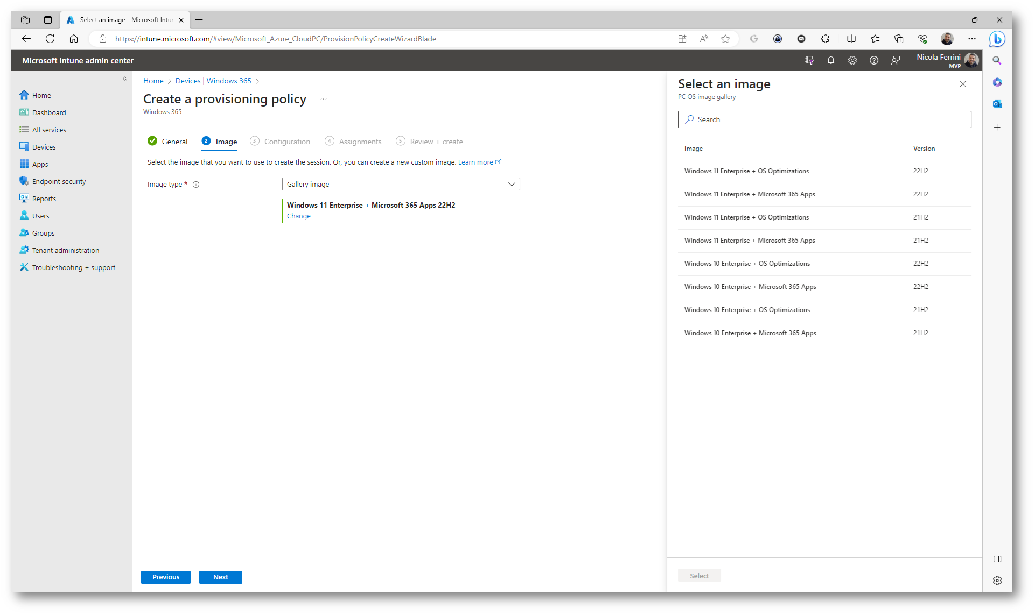Close the Select an image browser tab
The width and height of the screenshot is (1035, 615).
pyautogui.click(x=181, y=20)
